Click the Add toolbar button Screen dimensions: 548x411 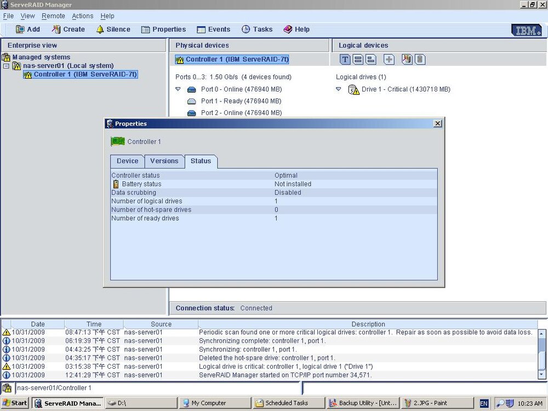(x=28, y=30)
